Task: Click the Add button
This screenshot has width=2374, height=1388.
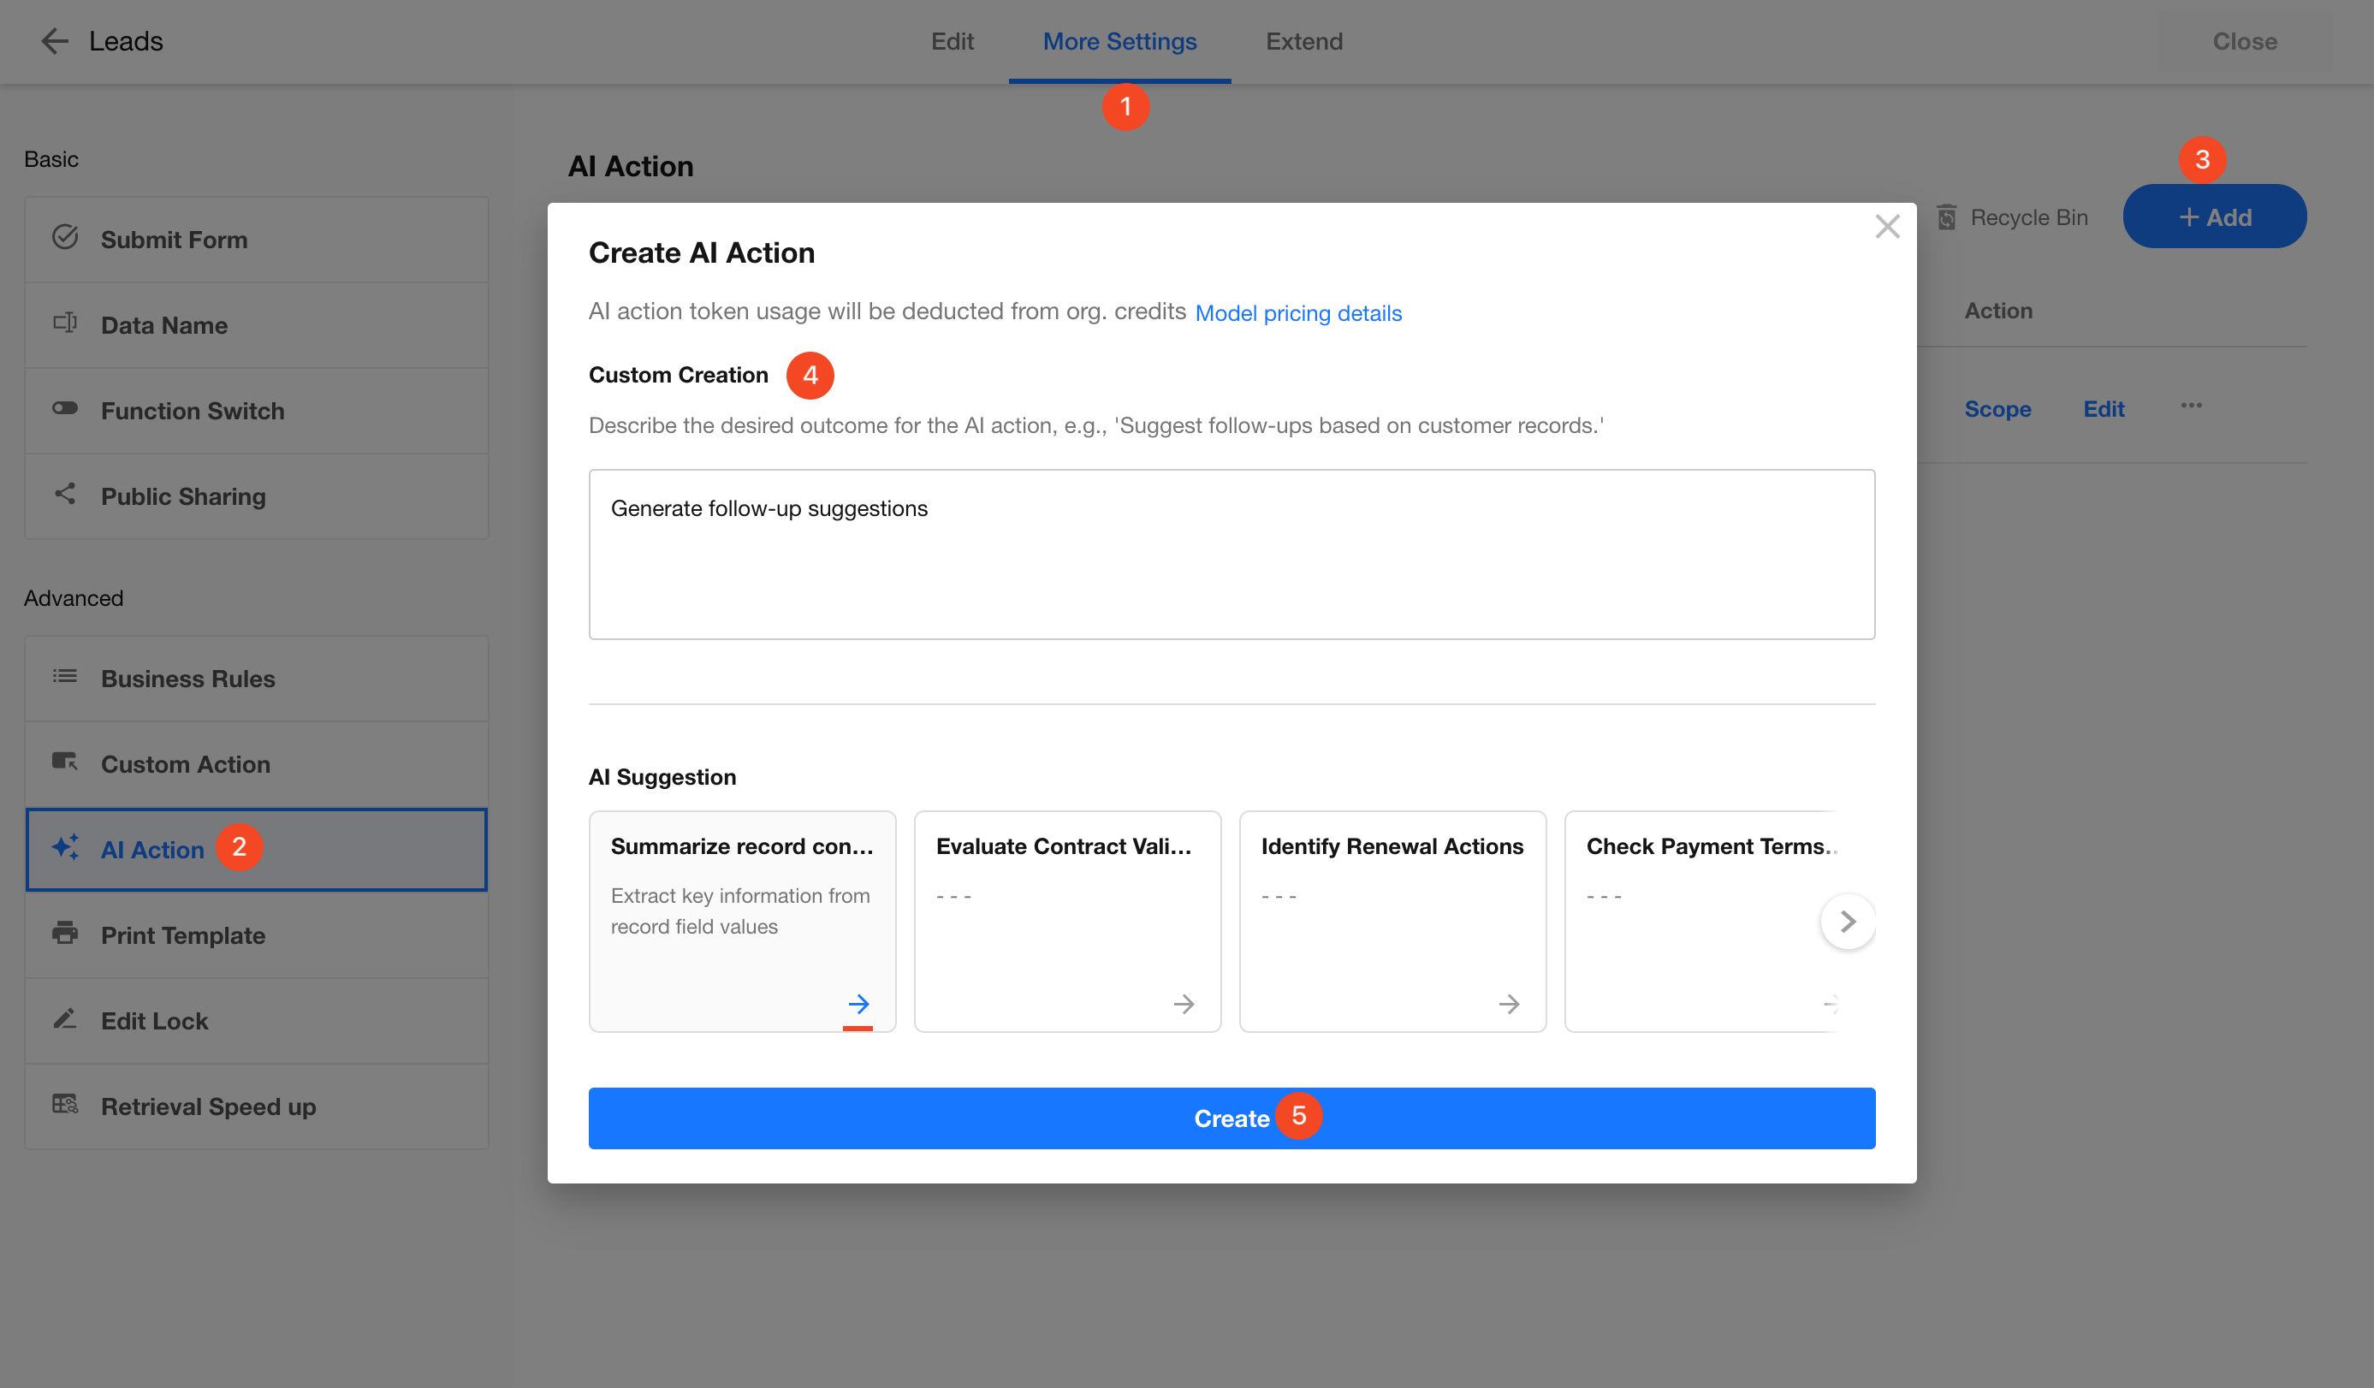Action: [2214, 217]
